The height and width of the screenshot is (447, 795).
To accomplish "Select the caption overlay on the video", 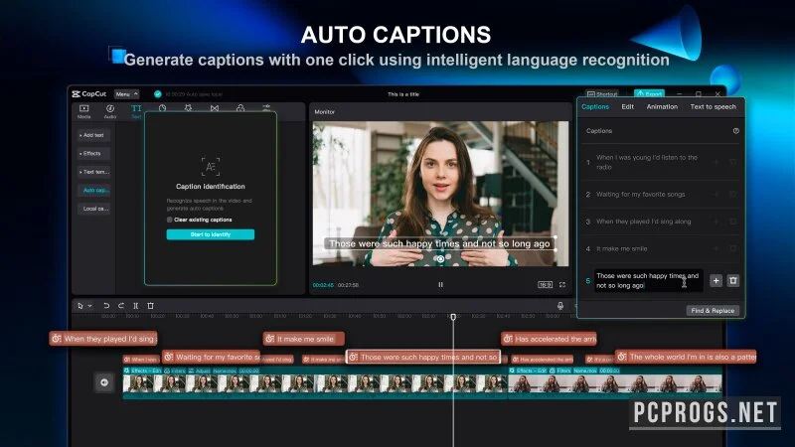I will 439,243.
